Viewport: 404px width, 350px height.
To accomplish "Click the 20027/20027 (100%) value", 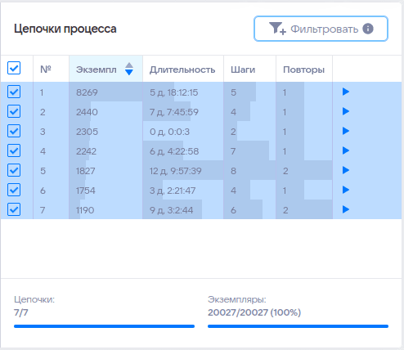I will (254, 312).
